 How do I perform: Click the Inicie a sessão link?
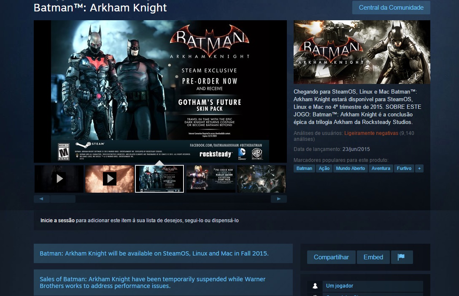point(57,221)
